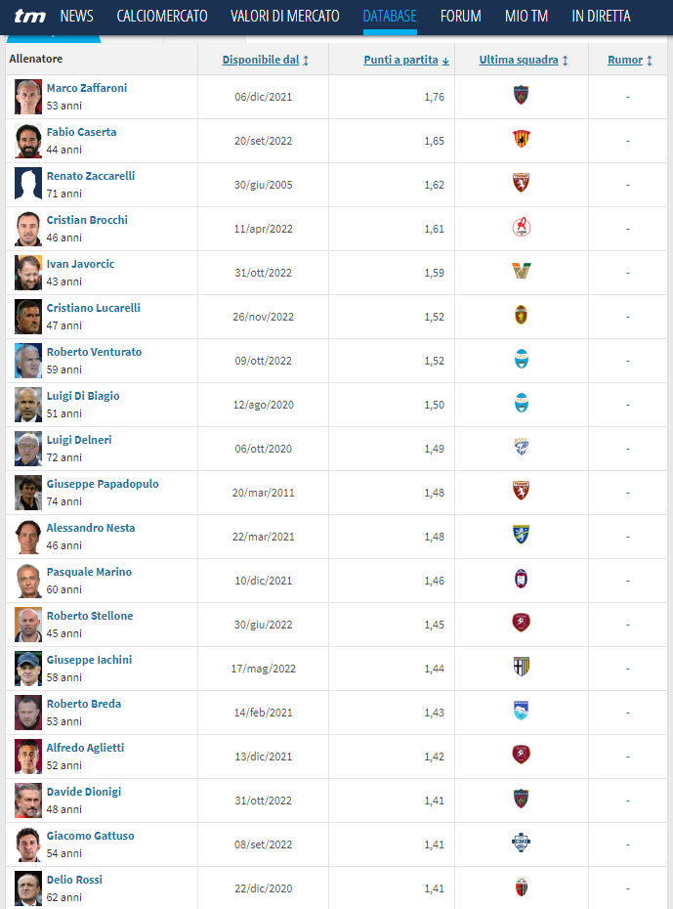This screenshot has height=909, width=673.
Task: Click Cristian Brocchi's last team crest
Action: [x=522, y=227]
